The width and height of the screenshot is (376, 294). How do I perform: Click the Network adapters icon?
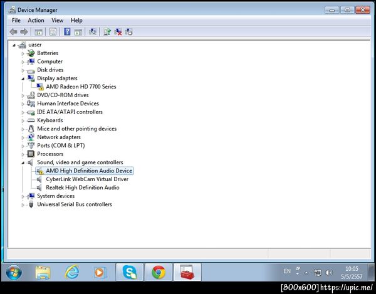tap(31, 137)
